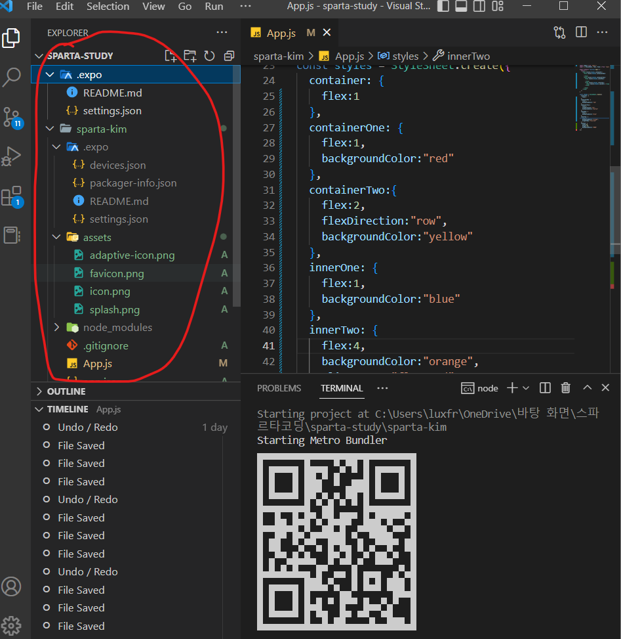Click the editor minimap
This screenshot has height=639, width=621.
point(592,98)
